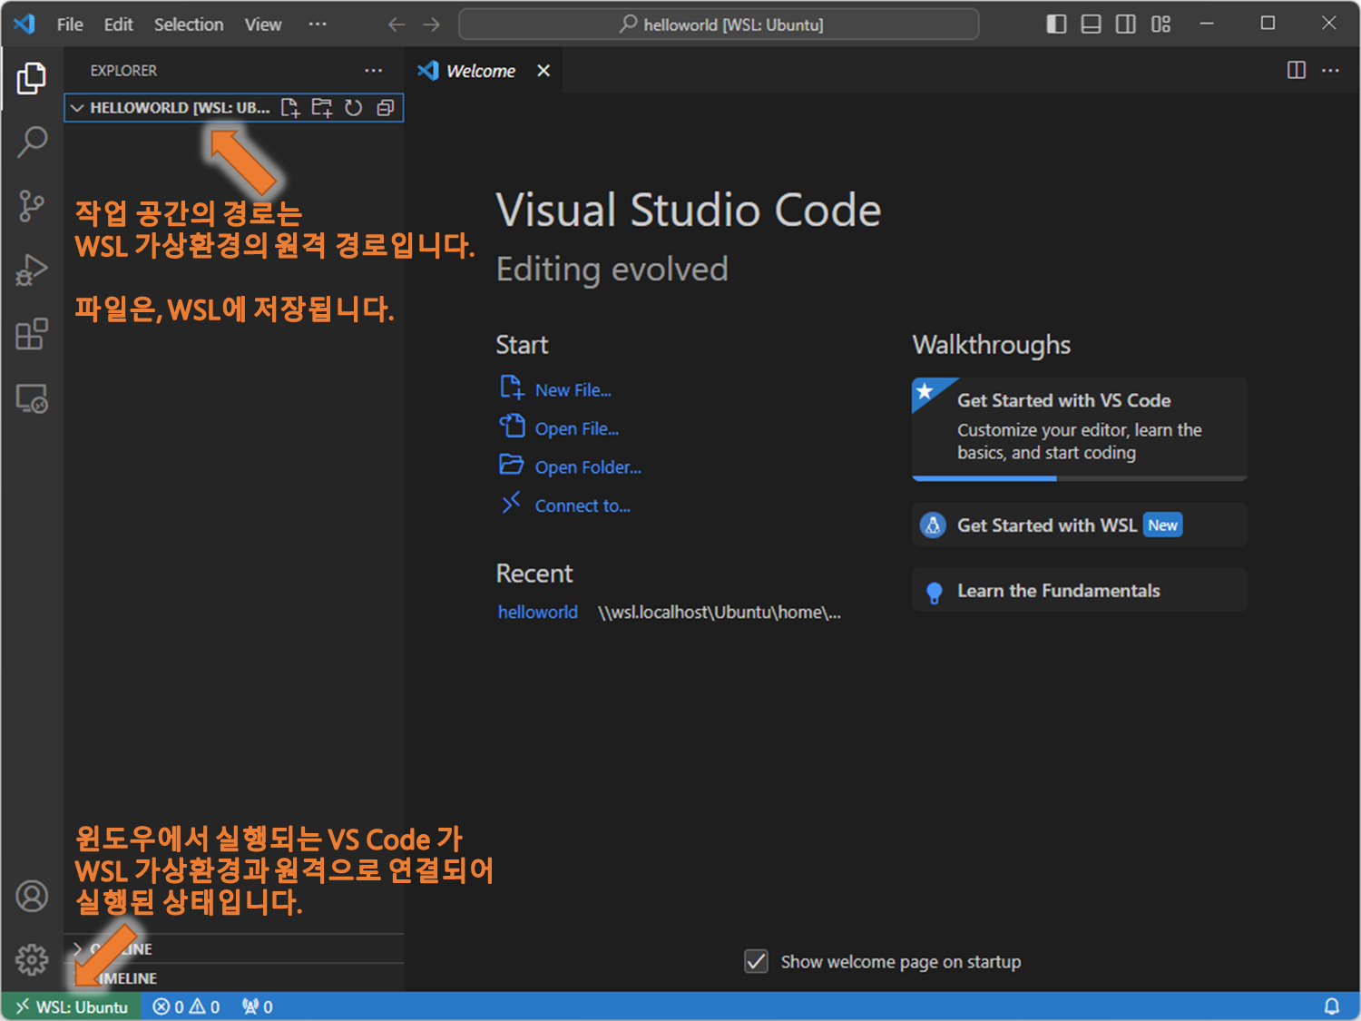
Task: Open the Selection menu
Action: pyautogui.click(x=189, y=25)
